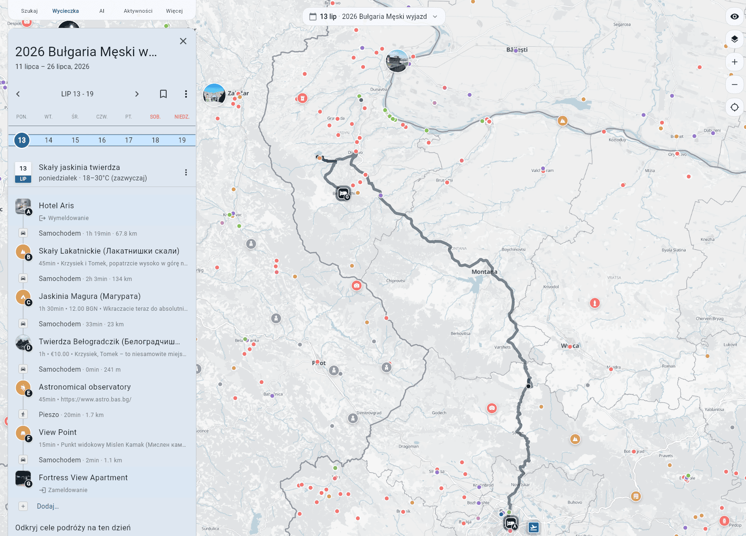
Task: Select the AI tab
Action: pyautogui.click(x=102, y=11)
